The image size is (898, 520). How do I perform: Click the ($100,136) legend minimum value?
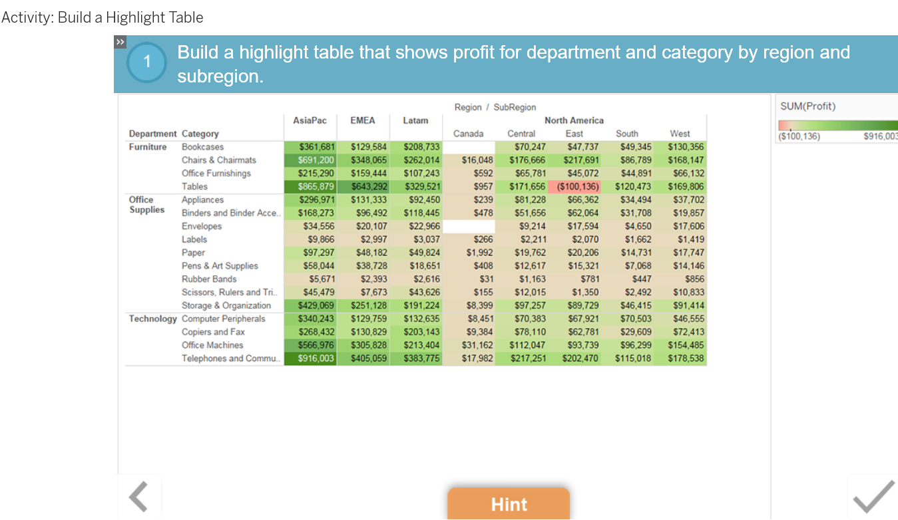coord(799,136)
